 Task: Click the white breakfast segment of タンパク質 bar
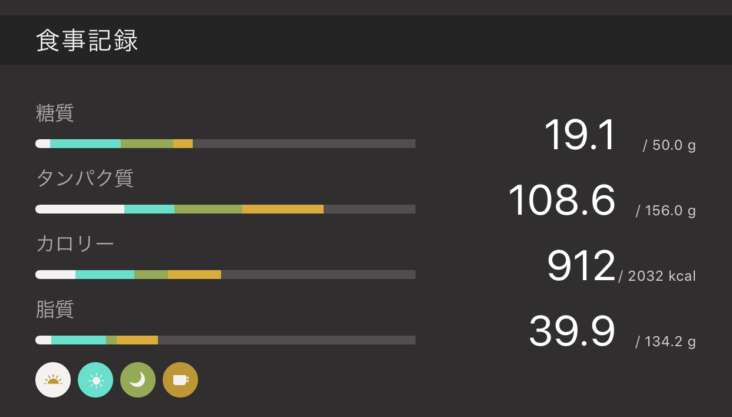pos(80,209)
